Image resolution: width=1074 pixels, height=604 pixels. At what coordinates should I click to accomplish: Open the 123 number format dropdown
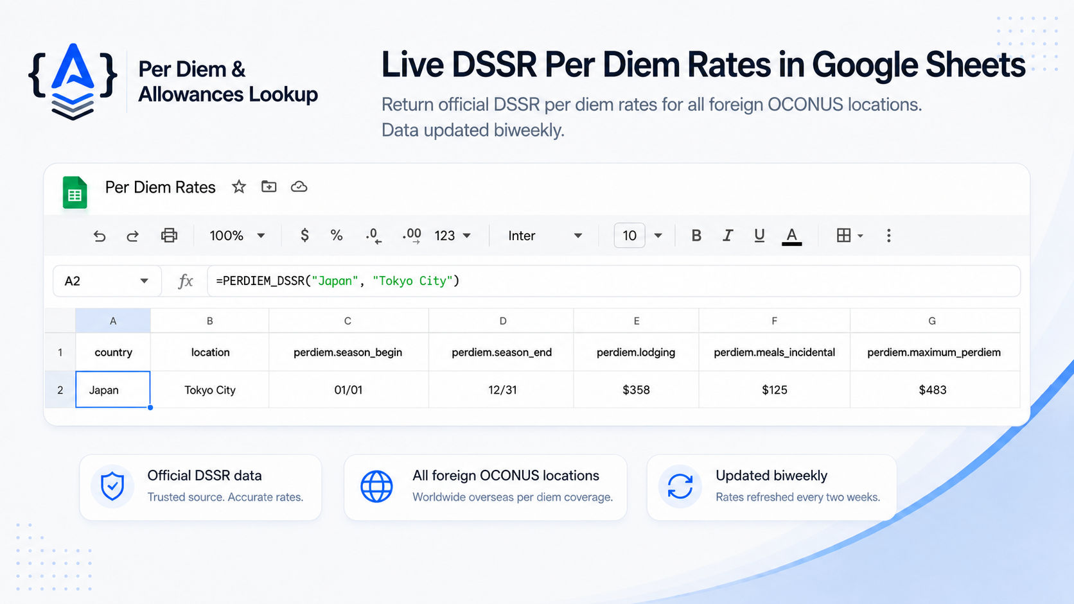tap(453, 236)
